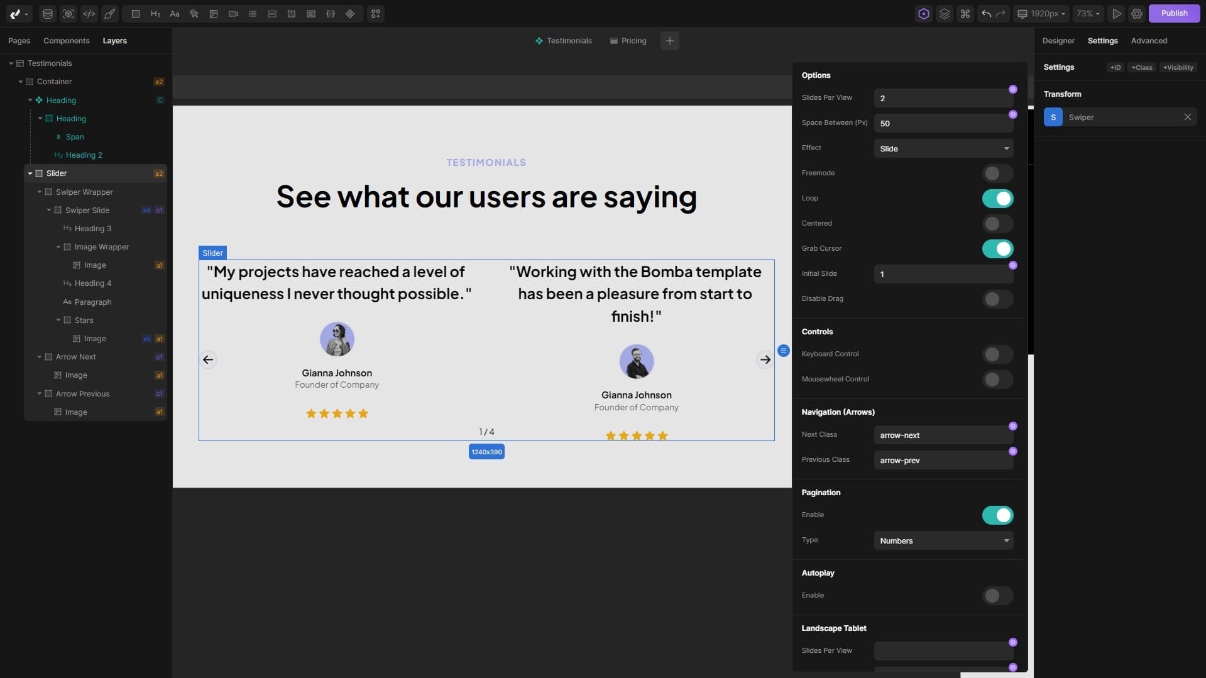This screenshot has width=1206, height=678.
Task: Select the paintbrush style tool
Action: click(110, 14)
